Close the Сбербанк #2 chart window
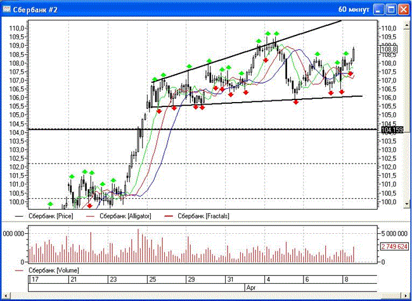 click(403, 10)
